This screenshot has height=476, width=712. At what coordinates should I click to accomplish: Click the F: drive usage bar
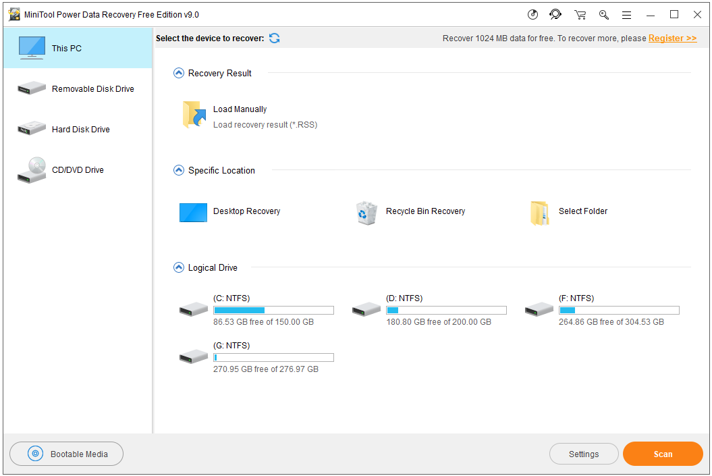619,310
